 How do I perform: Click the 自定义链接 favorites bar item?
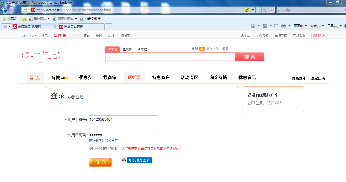click(x=90, y=19)
